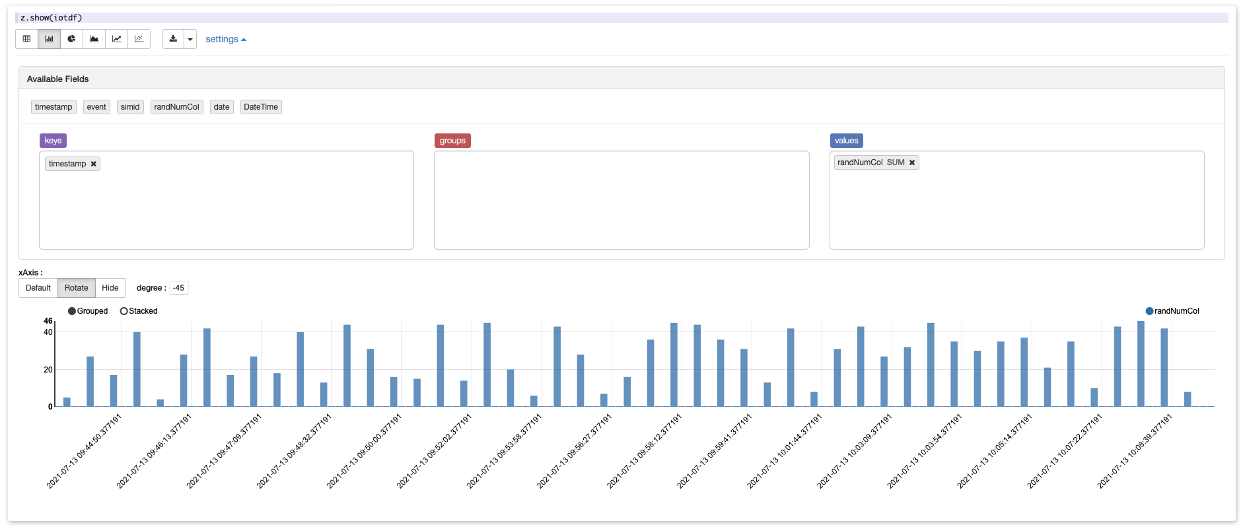1241x529 pixels.
Task: Switch to table view icon
Action: pyautogui.click(x=26, y=39)
